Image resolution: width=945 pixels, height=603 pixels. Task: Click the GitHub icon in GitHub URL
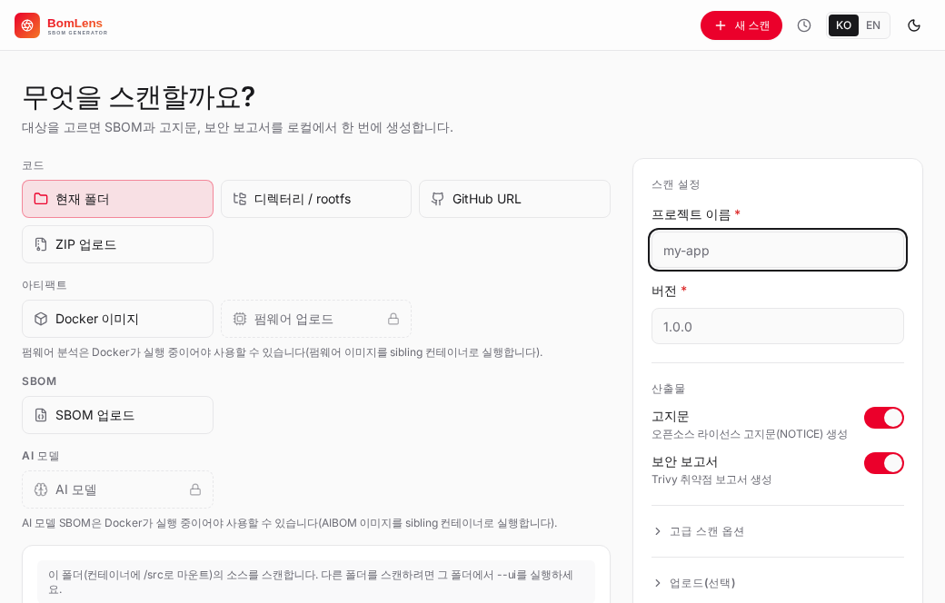click(438, 199)
